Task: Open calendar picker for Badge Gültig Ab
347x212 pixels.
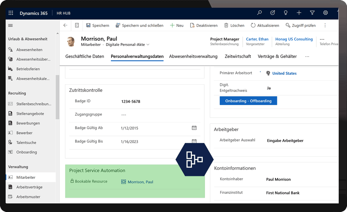Action: [194, 128]
